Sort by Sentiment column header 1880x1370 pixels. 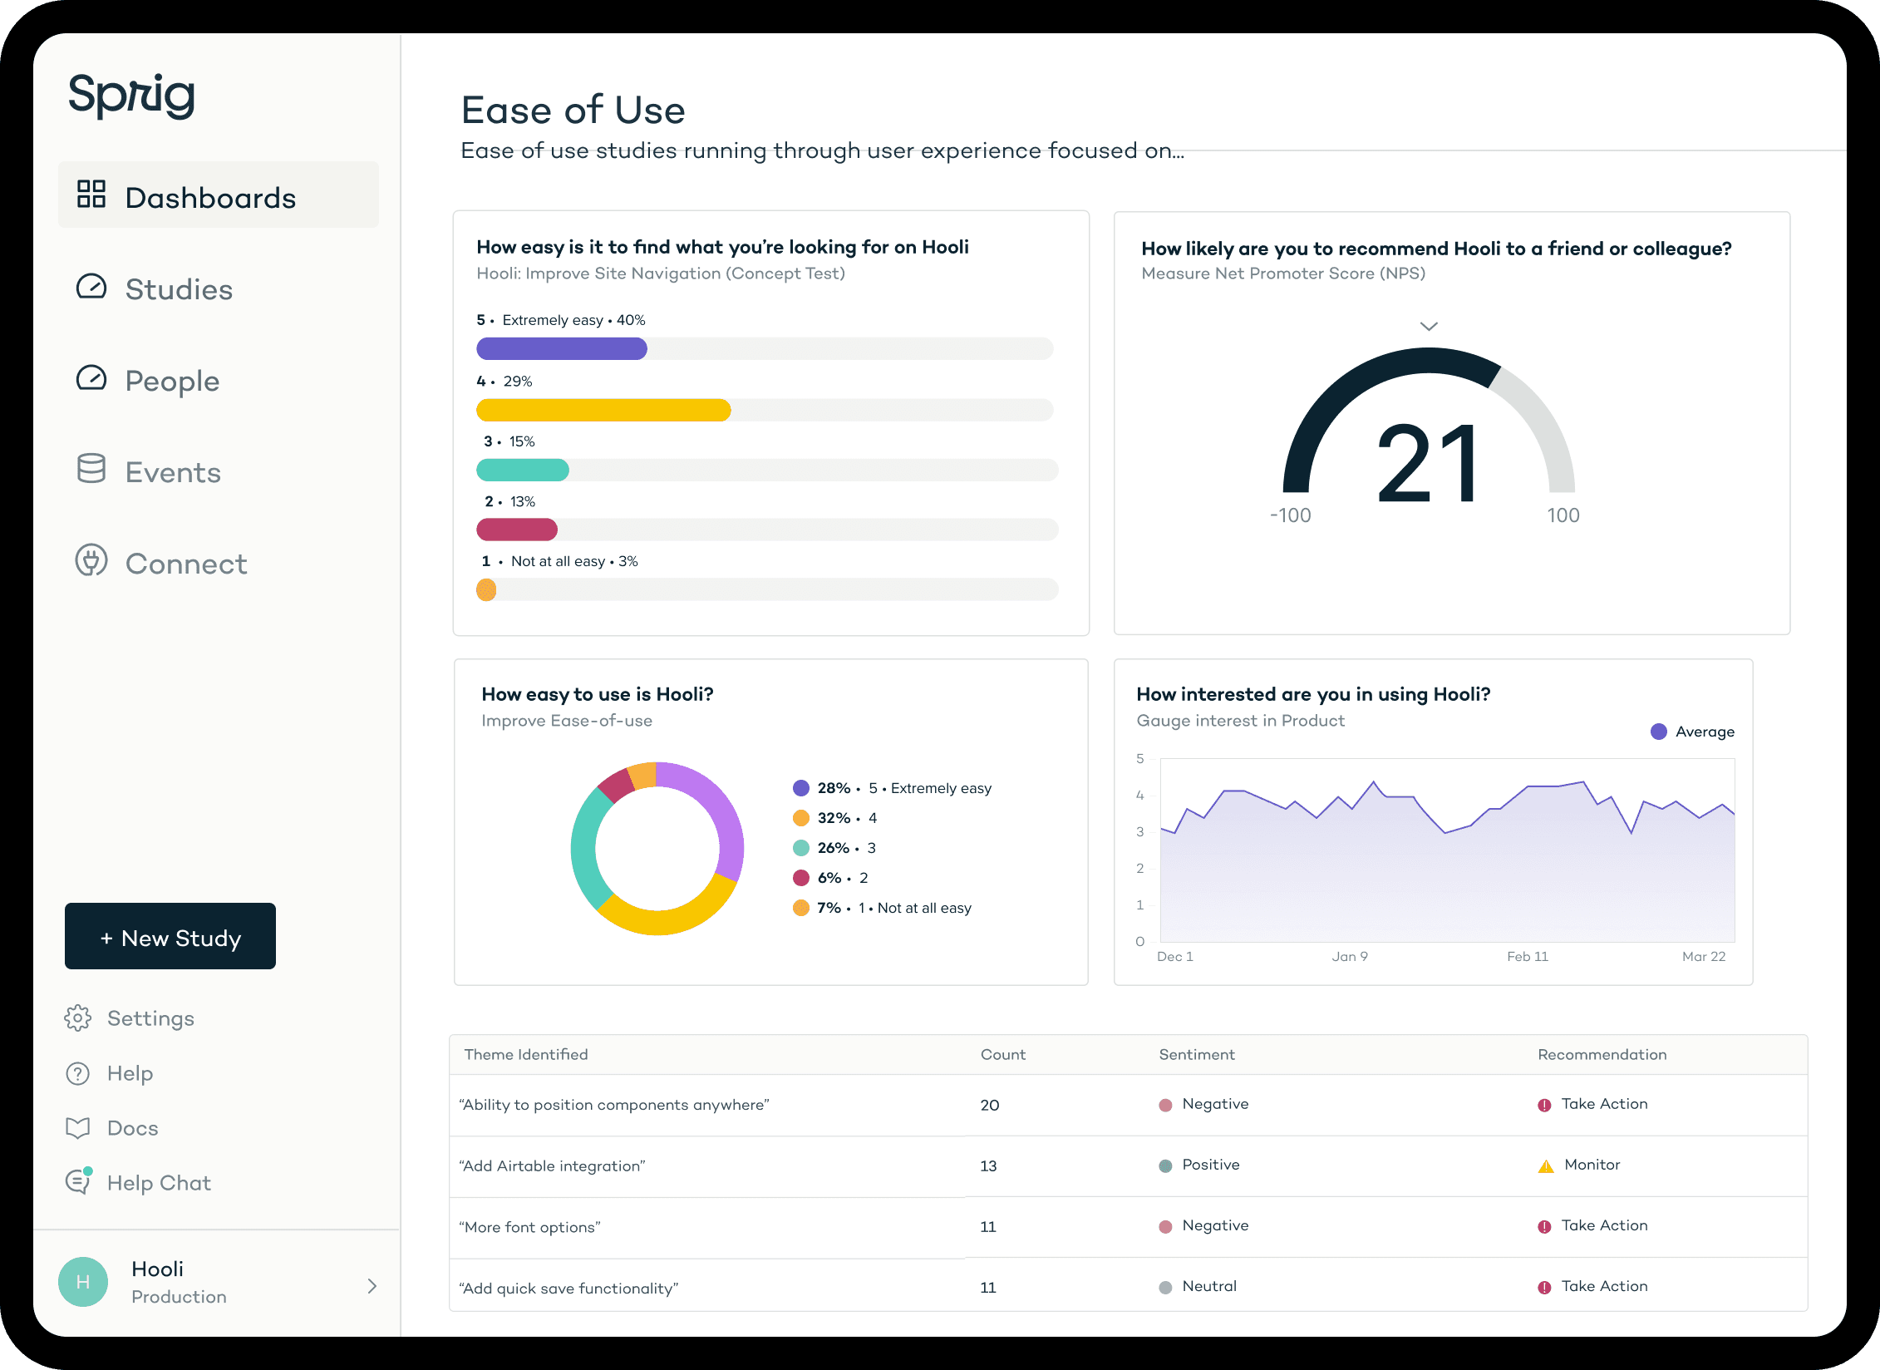click(1197, 1054)
